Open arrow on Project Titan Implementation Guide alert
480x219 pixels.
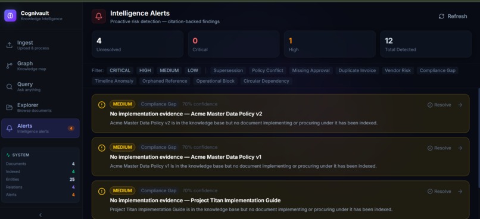click(x=460, y=192)
